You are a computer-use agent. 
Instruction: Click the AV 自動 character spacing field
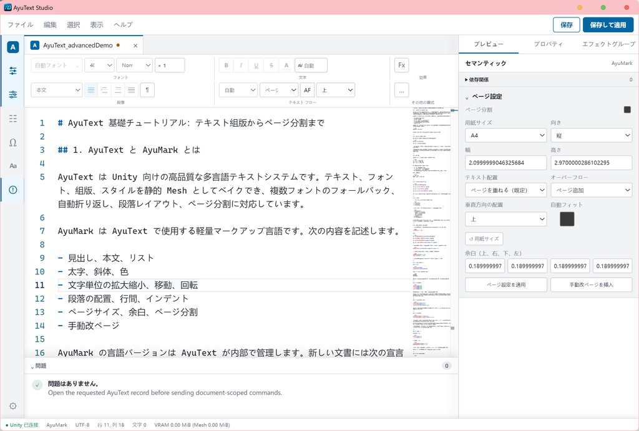coord(311,65)
